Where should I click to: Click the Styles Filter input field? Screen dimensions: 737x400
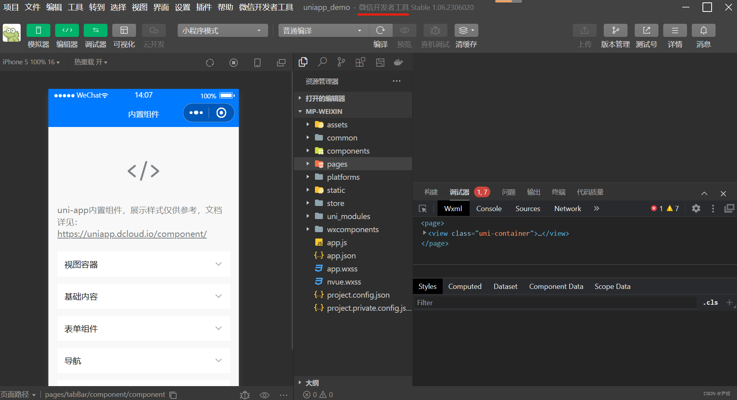point(555,303)
